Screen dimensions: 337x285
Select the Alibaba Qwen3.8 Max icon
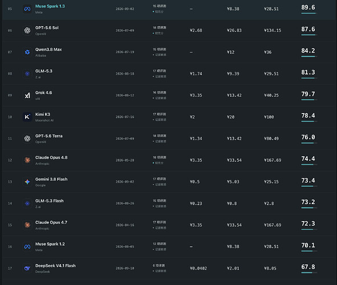click(27, 52)
